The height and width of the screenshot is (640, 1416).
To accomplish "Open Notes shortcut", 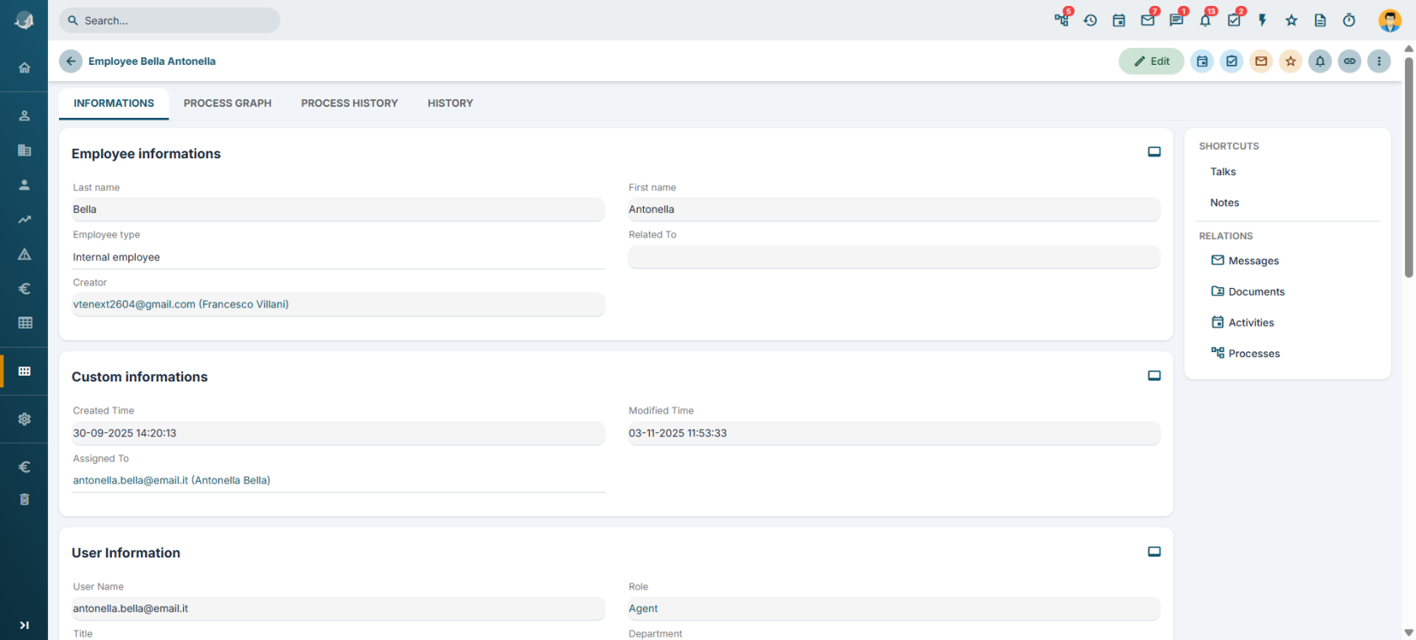I will pos(1225,203).
